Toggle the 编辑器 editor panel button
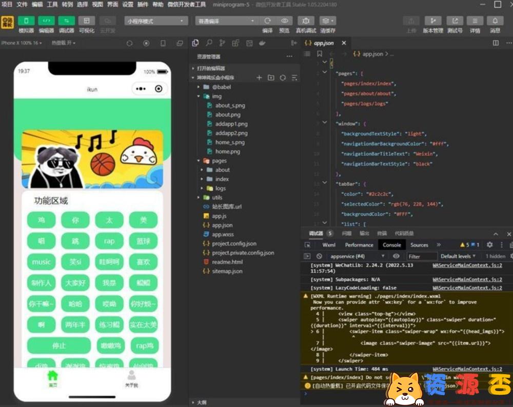 (46, 21)
